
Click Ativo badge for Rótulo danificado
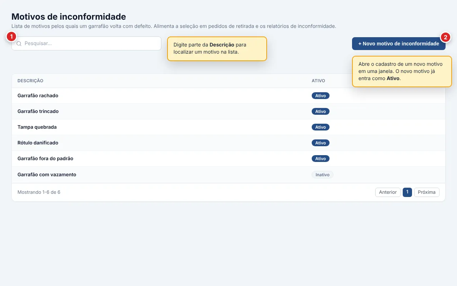[x=321, y=143]
